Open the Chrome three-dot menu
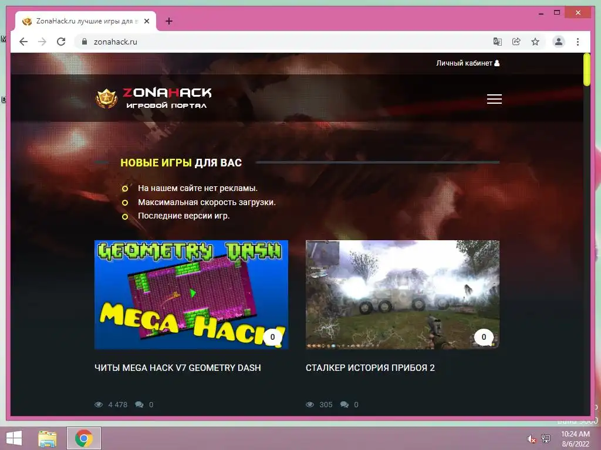Screen dimensions: 601x450 point(578,42)
